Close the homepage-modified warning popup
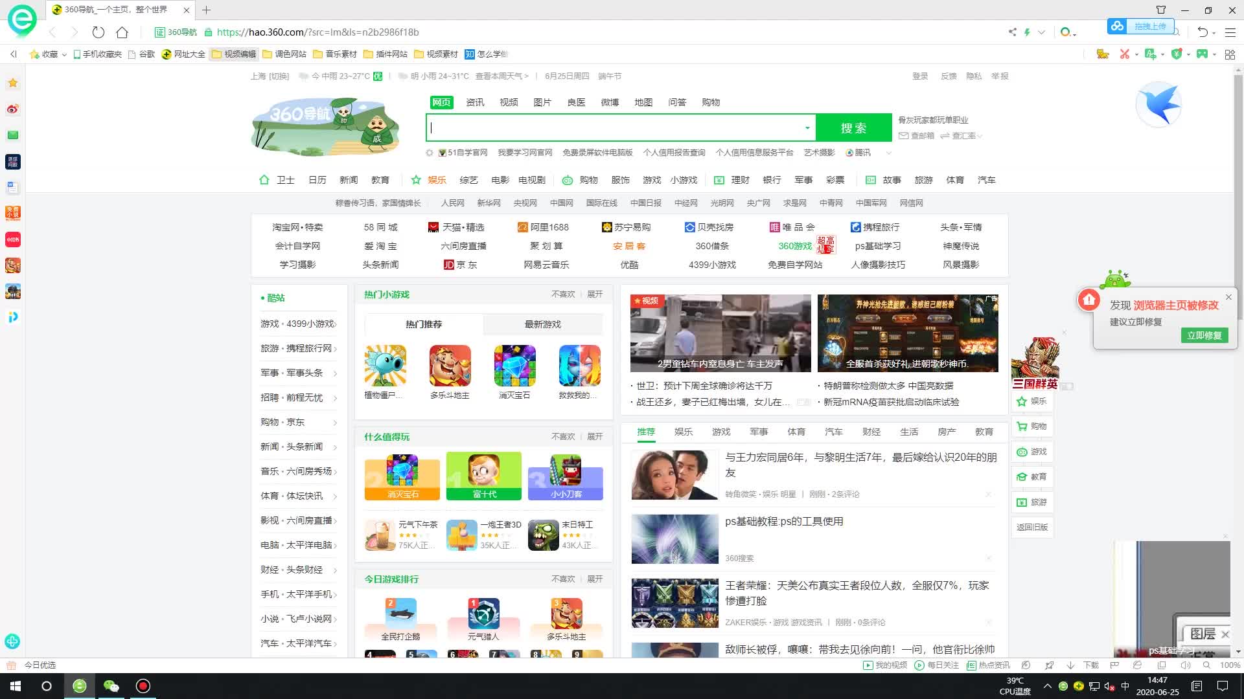 coord(1228,297)
